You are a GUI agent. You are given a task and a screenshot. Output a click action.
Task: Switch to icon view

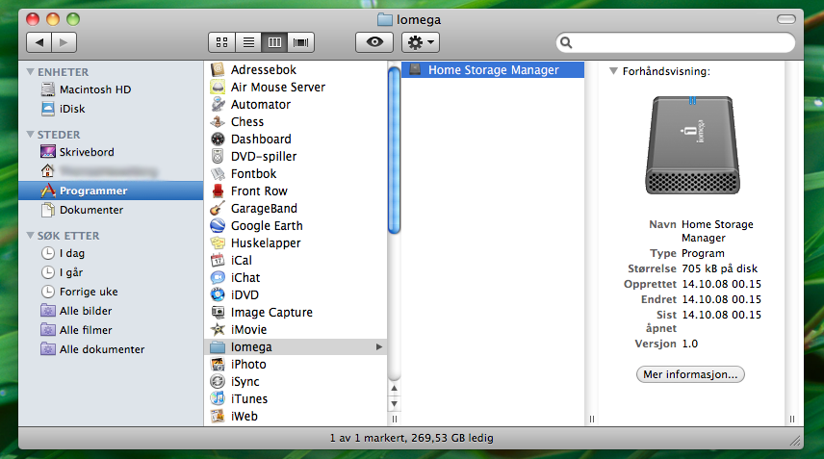pos(221,42)
